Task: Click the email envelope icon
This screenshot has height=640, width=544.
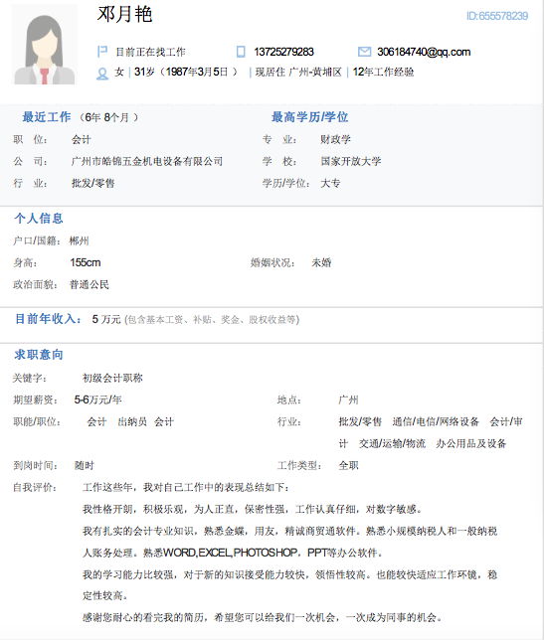Action: (x=364, y=52)
